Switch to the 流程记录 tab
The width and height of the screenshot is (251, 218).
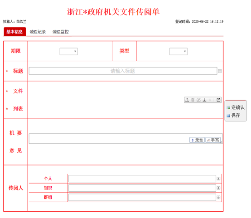[x=38, y=32]
